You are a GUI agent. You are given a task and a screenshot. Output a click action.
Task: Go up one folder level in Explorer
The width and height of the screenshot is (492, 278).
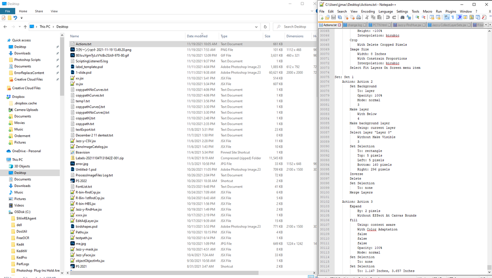point(25,27)
